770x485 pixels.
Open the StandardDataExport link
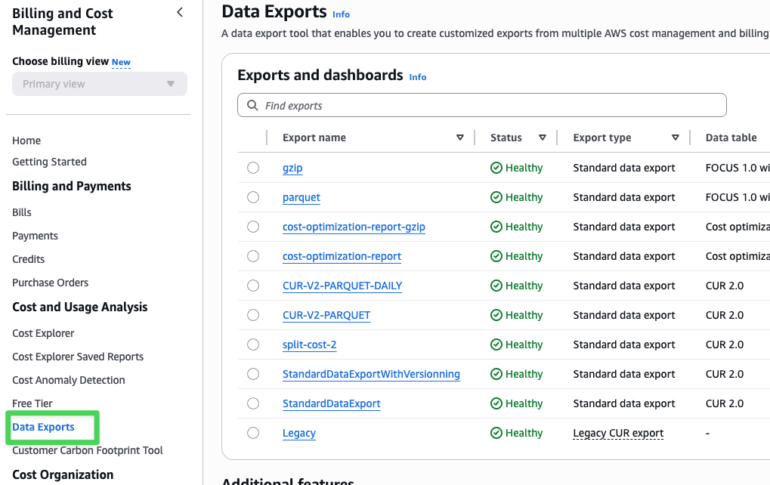[x=332, y=403]
